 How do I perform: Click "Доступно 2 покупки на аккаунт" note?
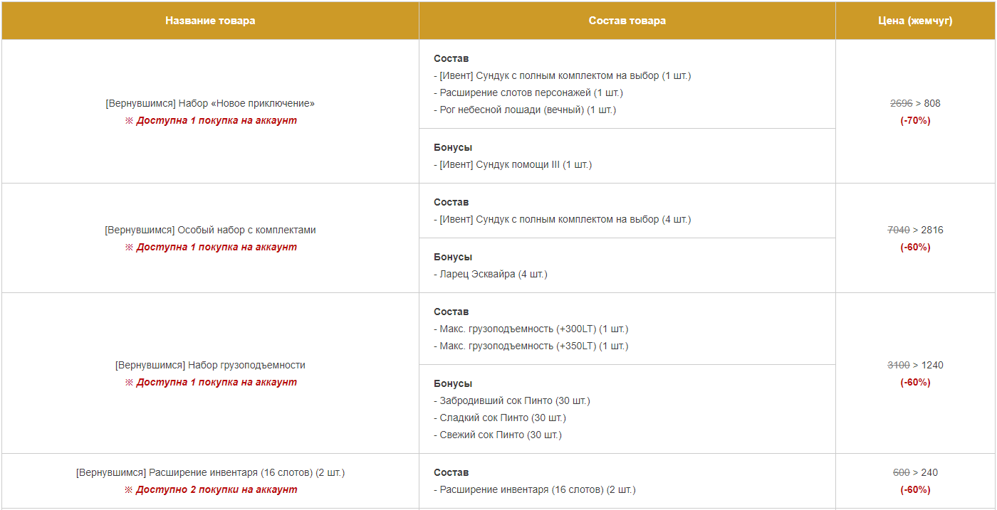(211, 489)
